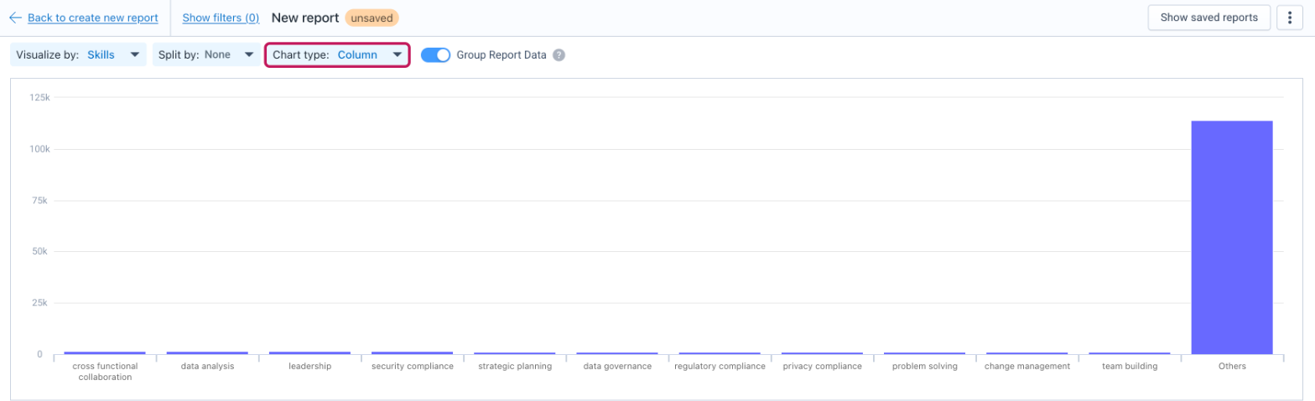Click the tall Others column bar
Screen dimensions: 1315x401
1232,237
